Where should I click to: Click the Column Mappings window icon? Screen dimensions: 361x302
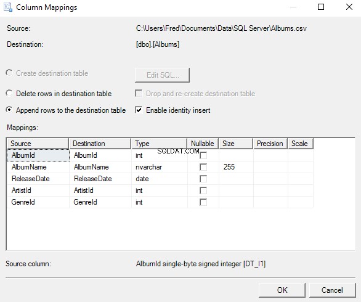tap(8, 7)
